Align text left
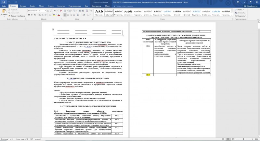Viewport: 260px width, 141px height. pyautogui.click(x=65, y=15)
